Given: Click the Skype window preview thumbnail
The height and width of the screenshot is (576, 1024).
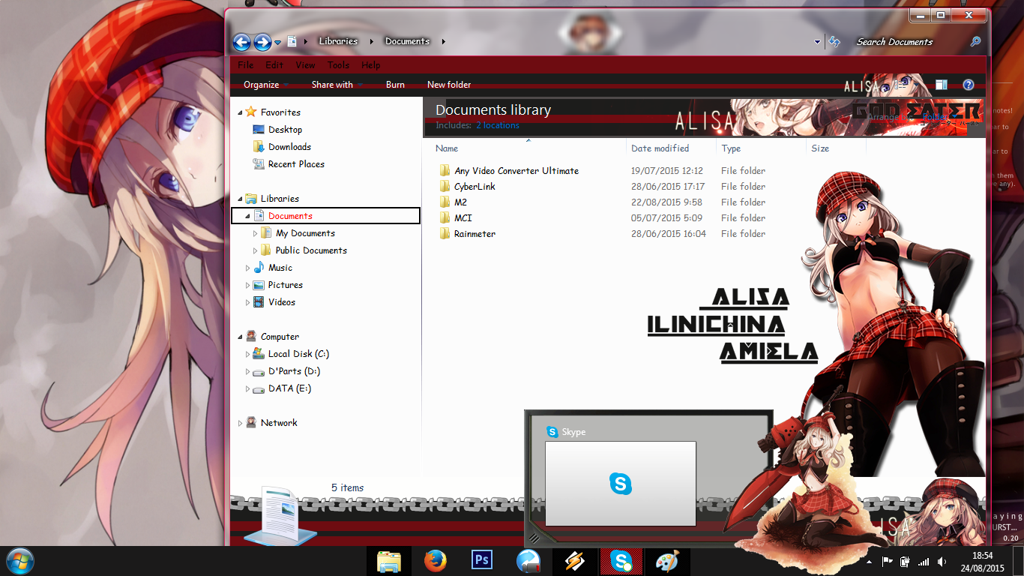Looking at the screenshot, I should click(621, 484).
